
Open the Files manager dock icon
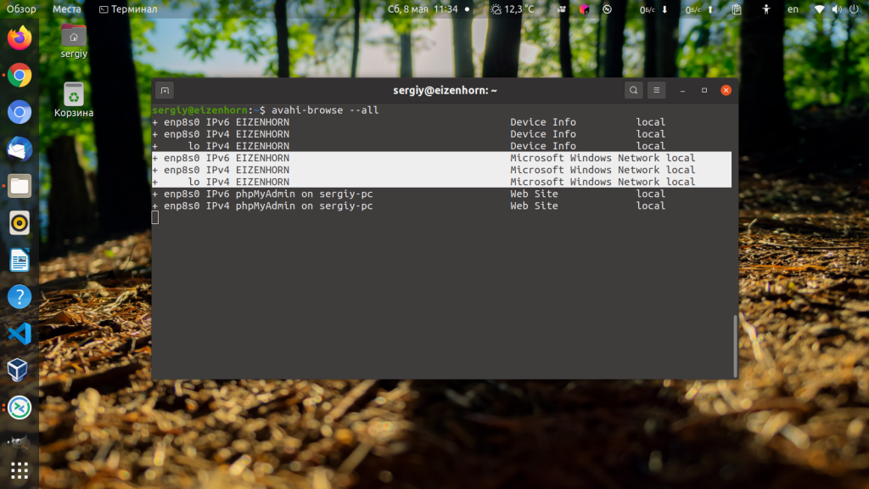[20, 186]
